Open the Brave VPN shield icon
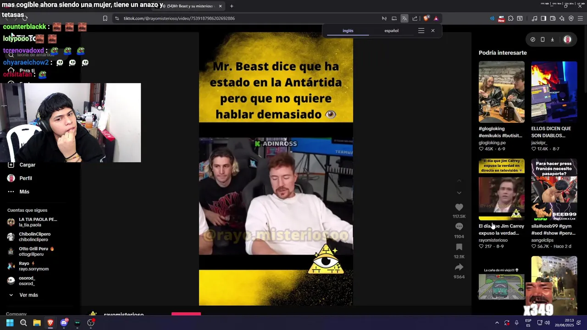This screenshot has height=330, width=587. coord(571,18)
